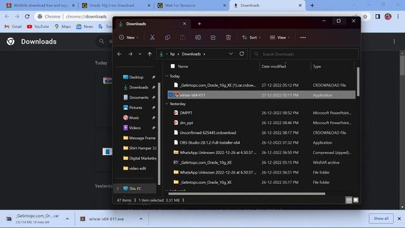Open Music in navigation pane
Screen dimensions: 405x228
coord(134,118)
